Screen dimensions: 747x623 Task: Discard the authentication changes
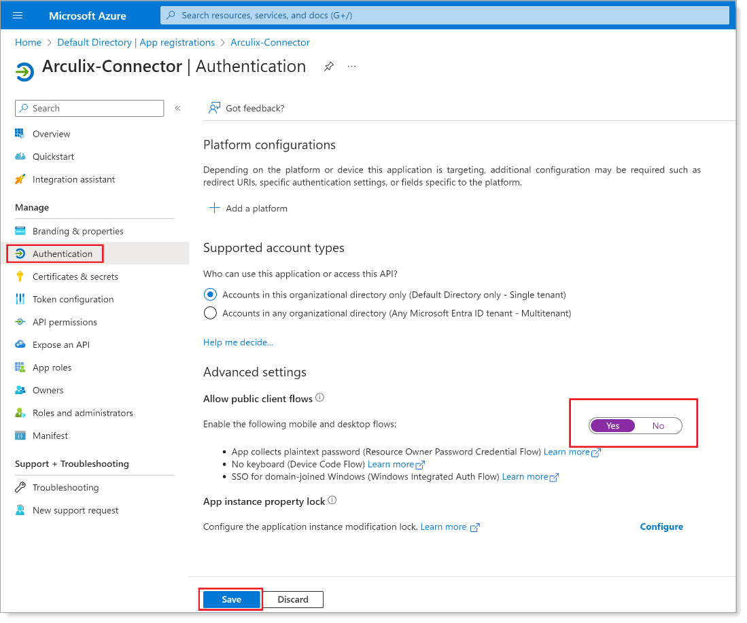(293, 599)
